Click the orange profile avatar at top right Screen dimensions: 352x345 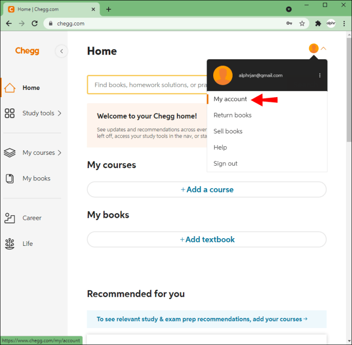[x=314, y=48]
